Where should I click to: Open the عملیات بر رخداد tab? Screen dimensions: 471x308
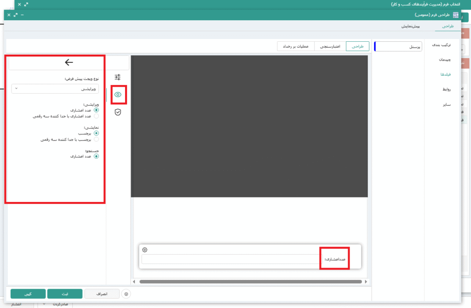click(x=295, y=46)
